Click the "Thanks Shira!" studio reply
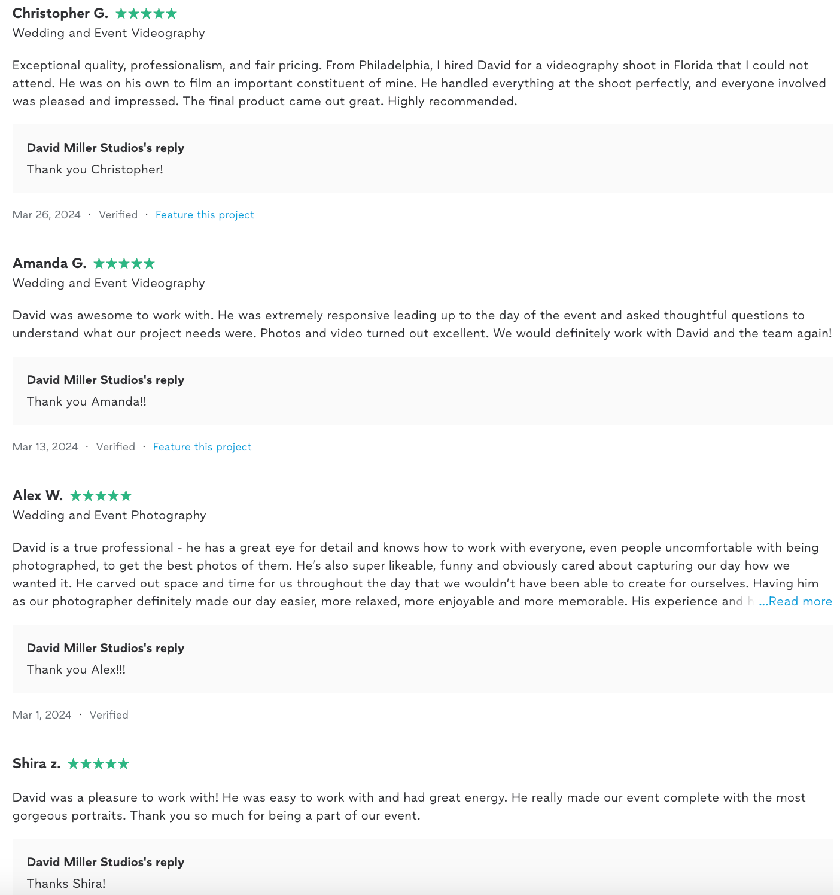 click(x=66, y=884)
